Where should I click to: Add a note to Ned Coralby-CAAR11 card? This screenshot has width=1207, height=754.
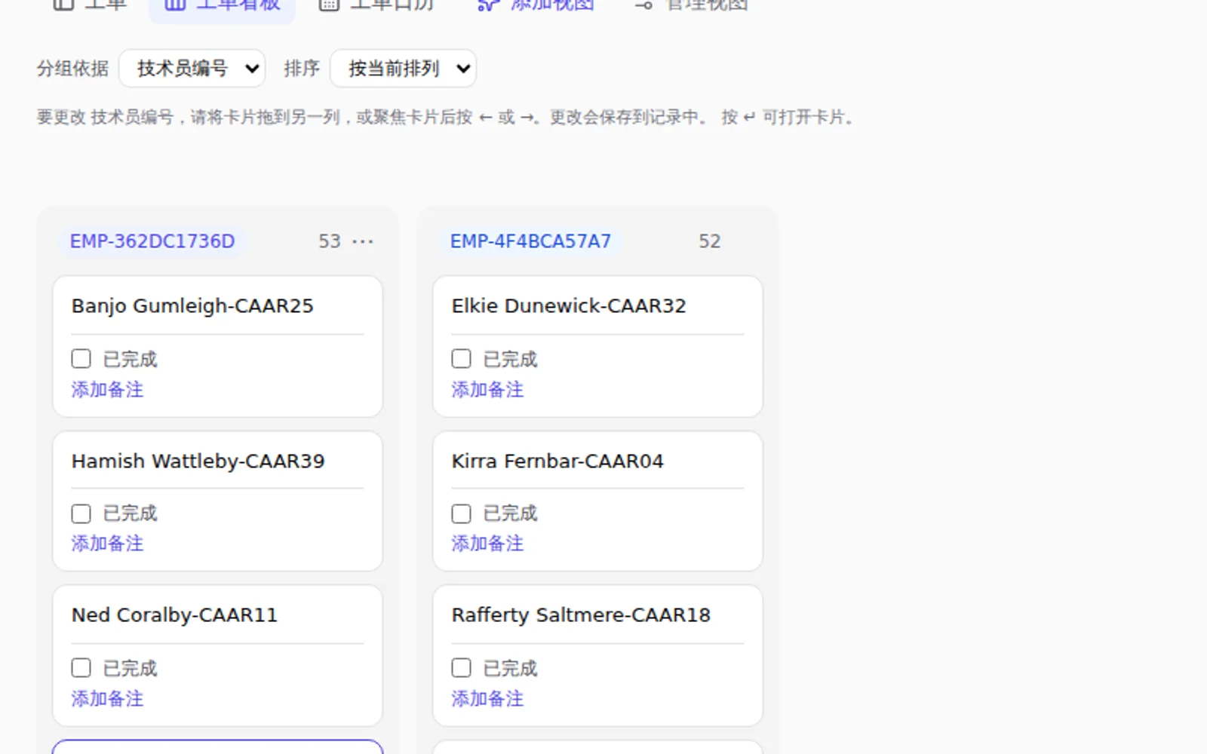click(107, 699)
